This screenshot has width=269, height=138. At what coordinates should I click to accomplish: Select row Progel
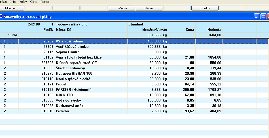pyautogui.click(x=134, y=84)
